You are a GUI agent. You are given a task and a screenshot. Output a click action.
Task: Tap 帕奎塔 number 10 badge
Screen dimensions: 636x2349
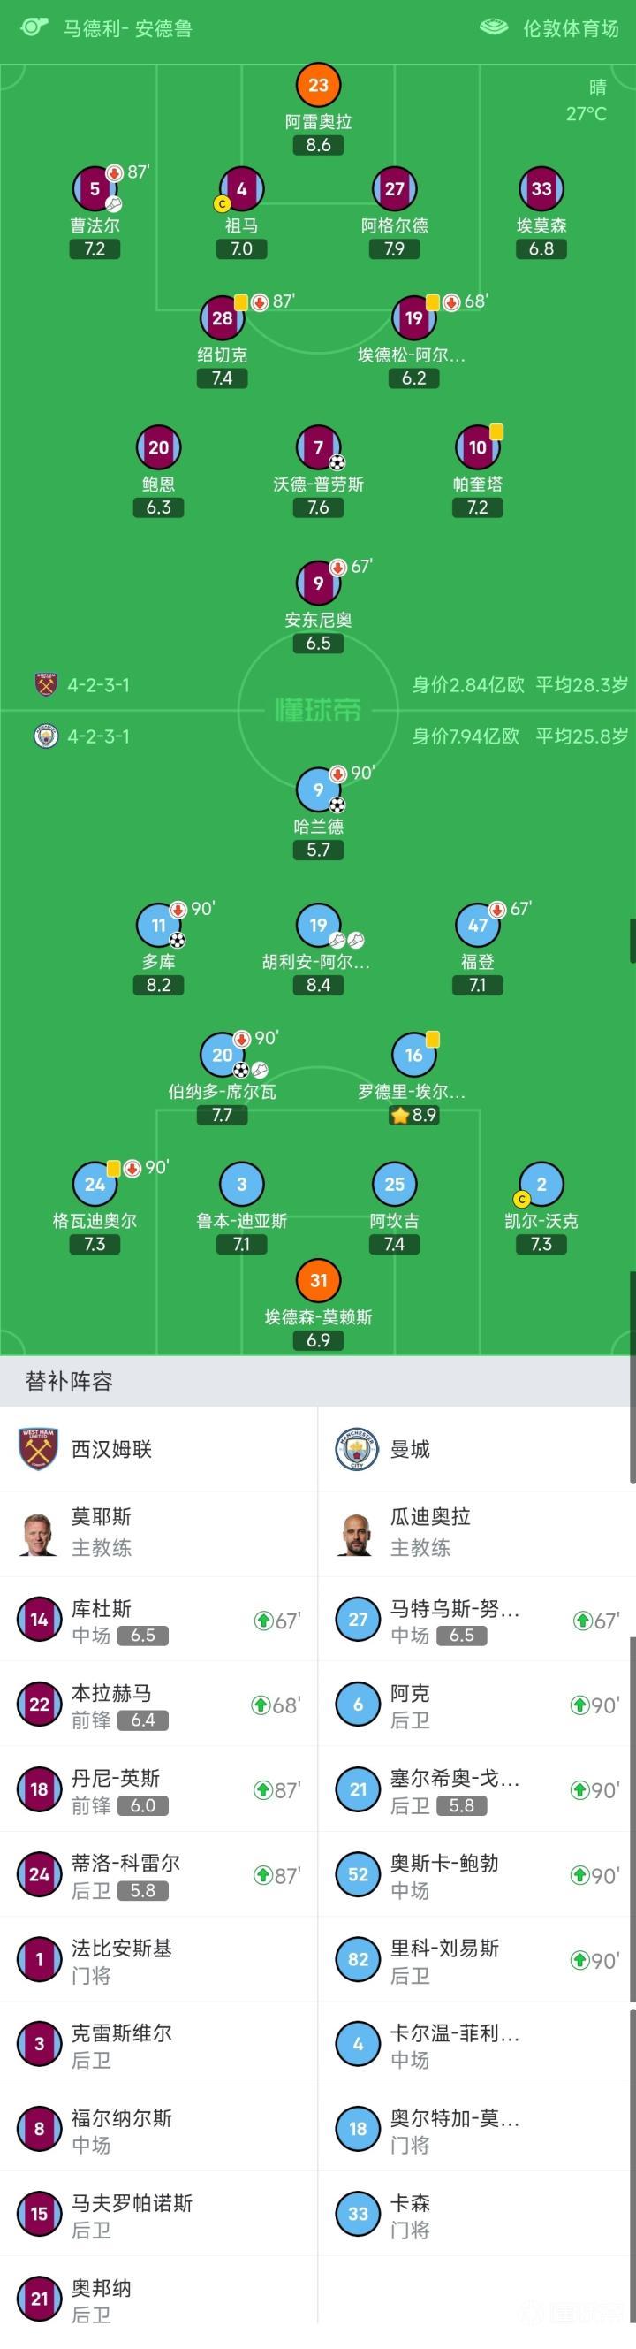(x=478, y=447)
